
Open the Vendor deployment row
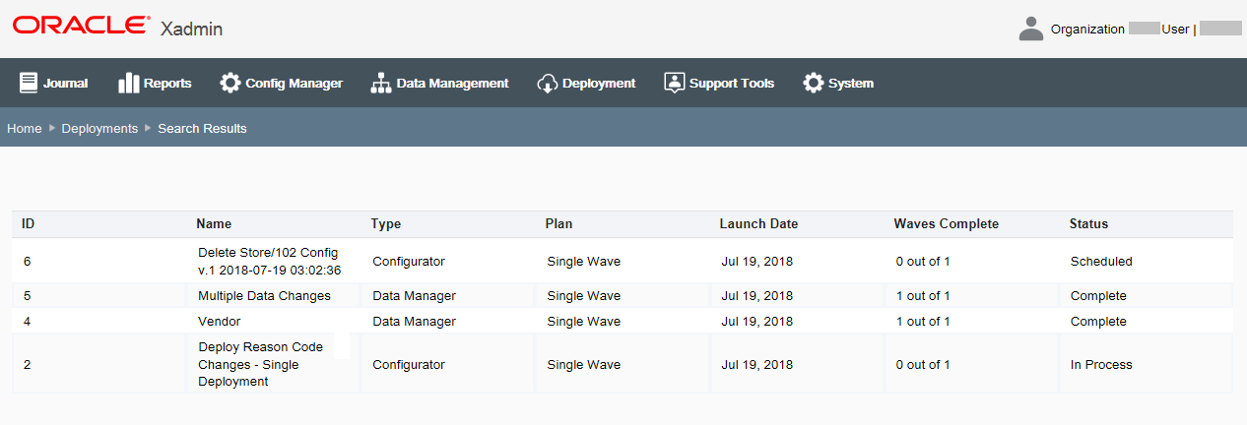click(219, 321)
